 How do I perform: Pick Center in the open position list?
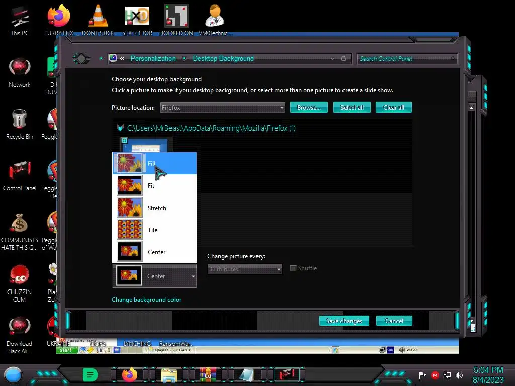(154, 252)
